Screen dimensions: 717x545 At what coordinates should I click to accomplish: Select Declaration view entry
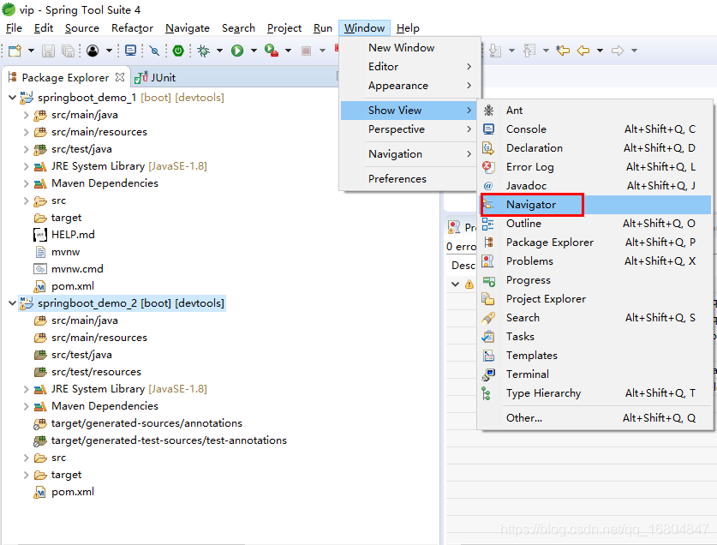[594, 147]
